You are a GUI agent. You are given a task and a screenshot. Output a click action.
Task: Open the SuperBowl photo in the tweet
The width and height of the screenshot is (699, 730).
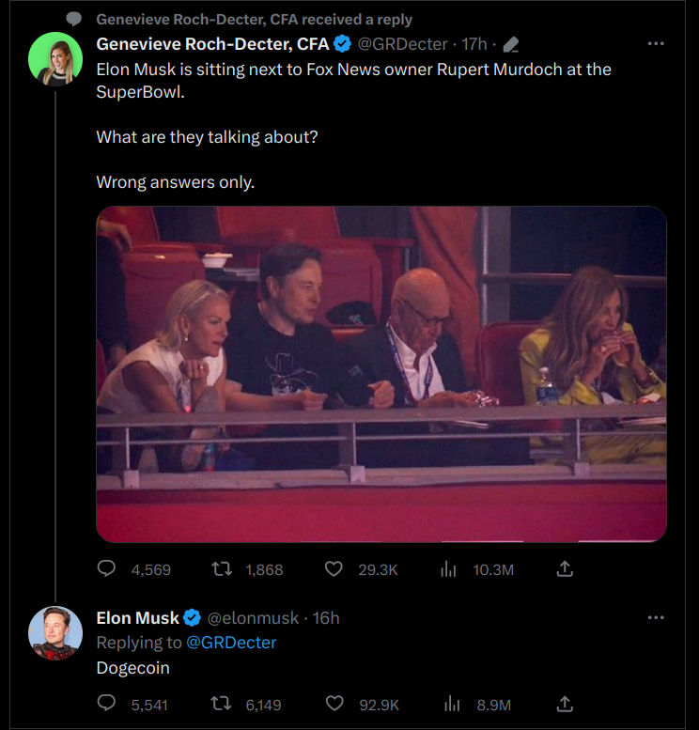click(x=381, y=374)
